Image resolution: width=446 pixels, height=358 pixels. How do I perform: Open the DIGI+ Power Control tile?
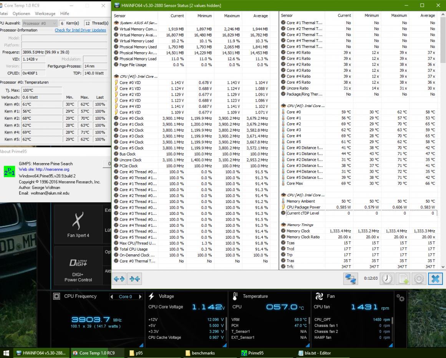[78, 266]
